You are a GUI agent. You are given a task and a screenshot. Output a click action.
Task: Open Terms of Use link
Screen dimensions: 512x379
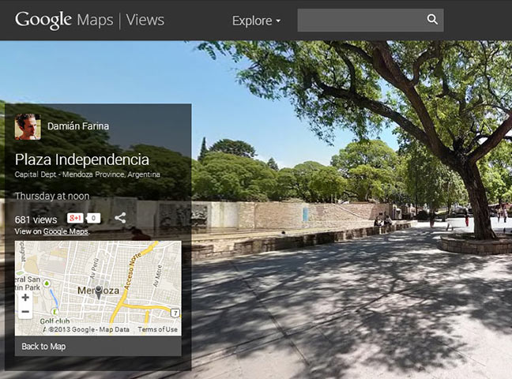click(158, 329)
